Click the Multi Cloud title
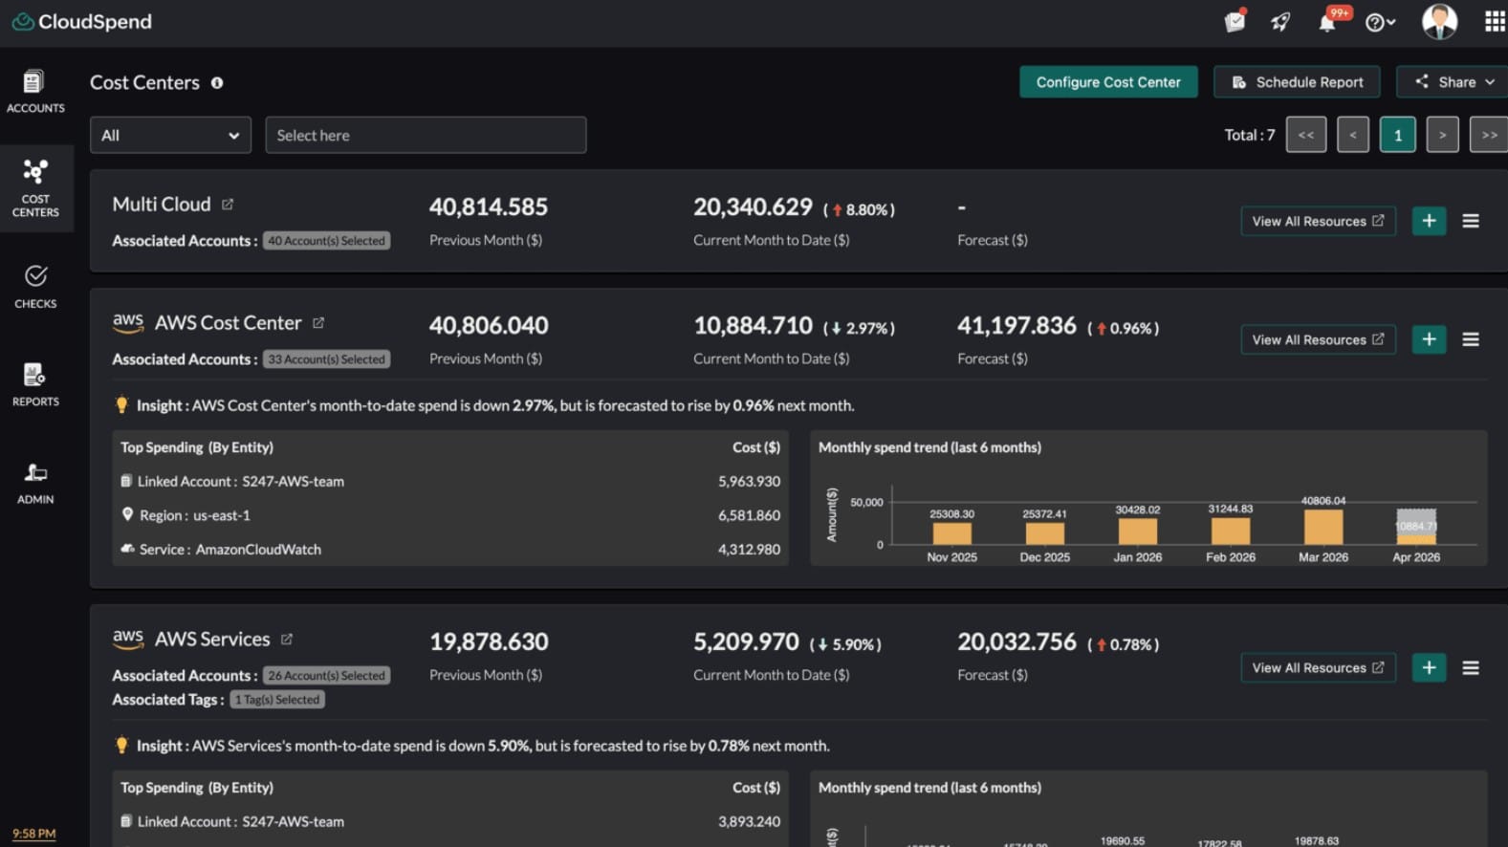The height and width of the screenshot is (847, 1508). pos(162,205)
